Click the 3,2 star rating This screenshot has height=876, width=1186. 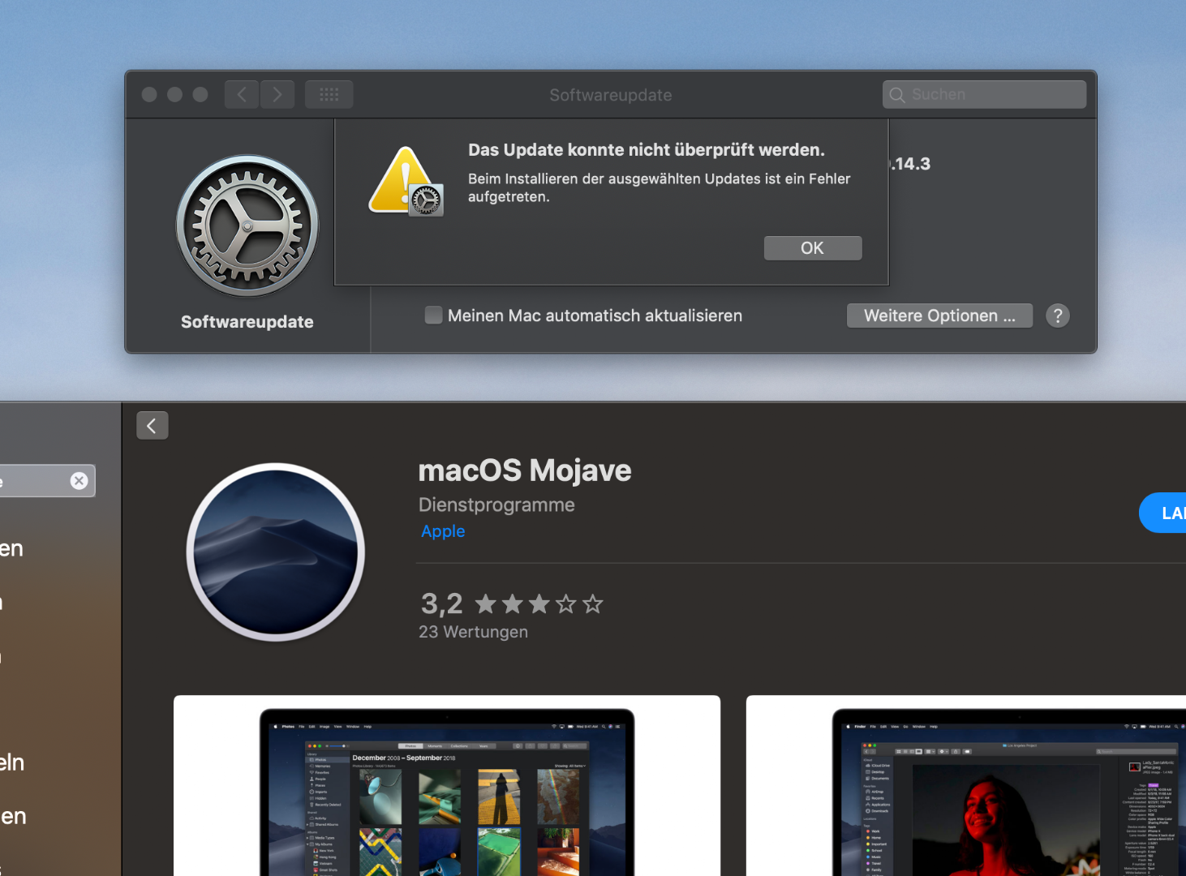512,603
